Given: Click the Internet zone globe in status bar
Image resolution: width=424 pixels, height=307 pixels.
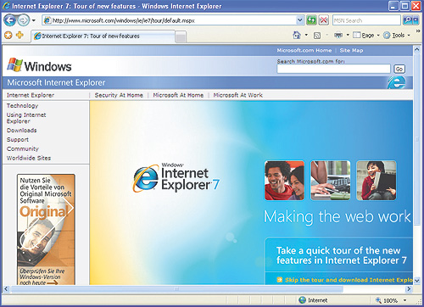Looking at the screenshot, I should pos(303,299).
